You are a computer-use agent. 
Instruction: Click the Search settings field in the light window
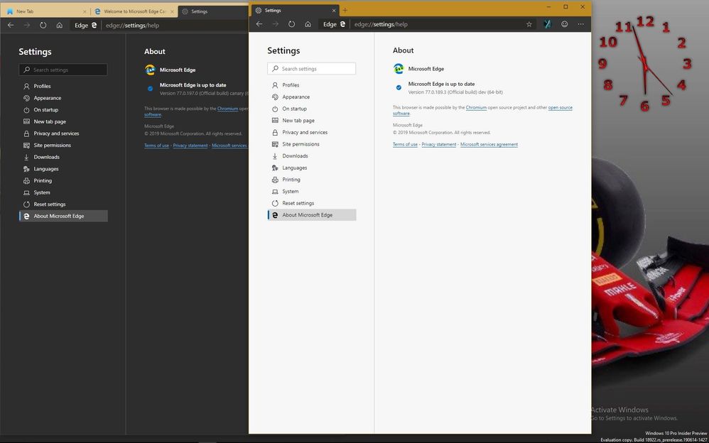[312, 69]
